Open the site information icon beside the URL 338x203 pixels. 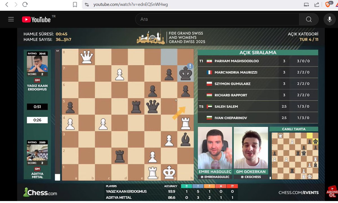(x=87, y=5)
